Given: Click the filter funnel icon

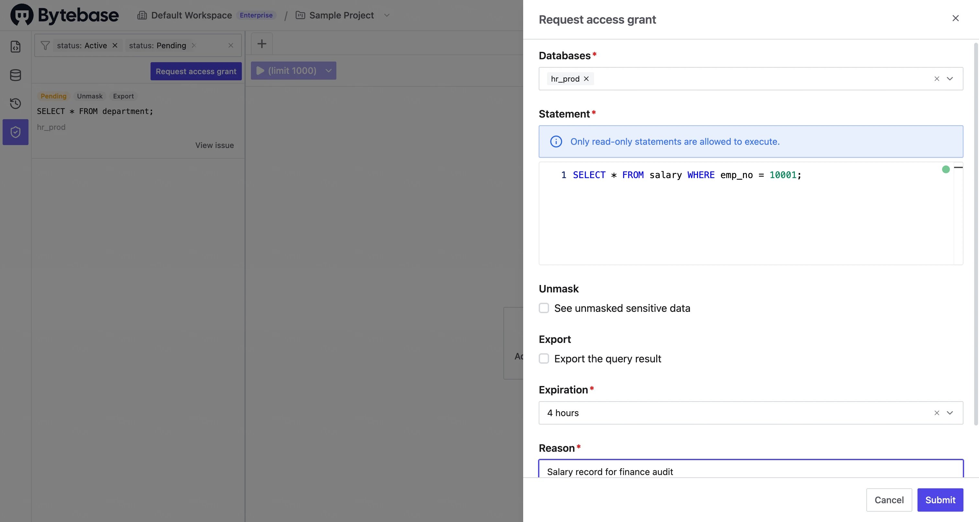Looking at the screenshot, I should (x=45, y=46).
